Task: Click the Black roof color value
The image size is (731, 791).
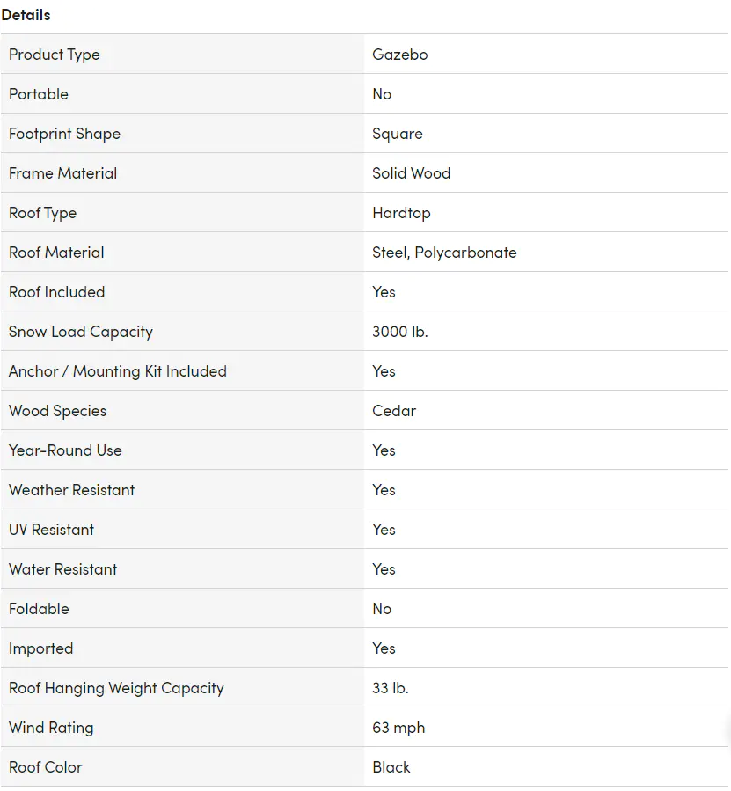Action: (391, 767)
